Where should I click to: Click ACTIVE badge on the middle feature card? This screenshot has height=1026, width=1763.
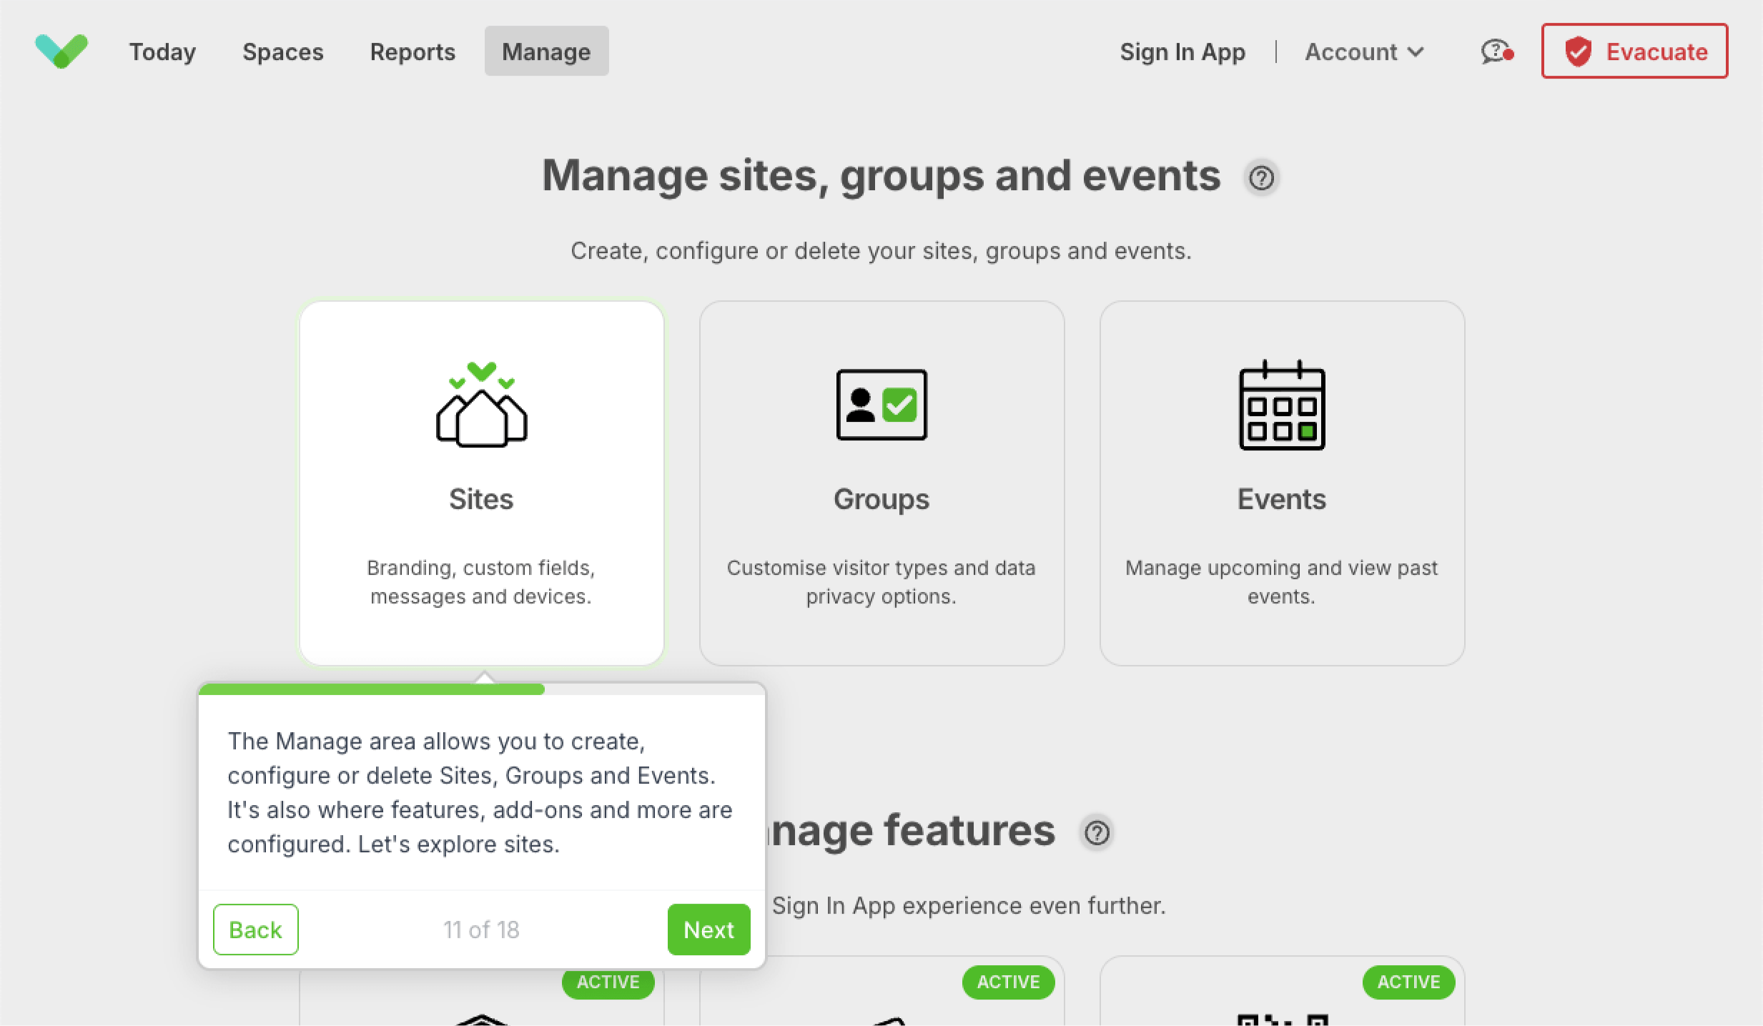click(x=1008, y=982)
